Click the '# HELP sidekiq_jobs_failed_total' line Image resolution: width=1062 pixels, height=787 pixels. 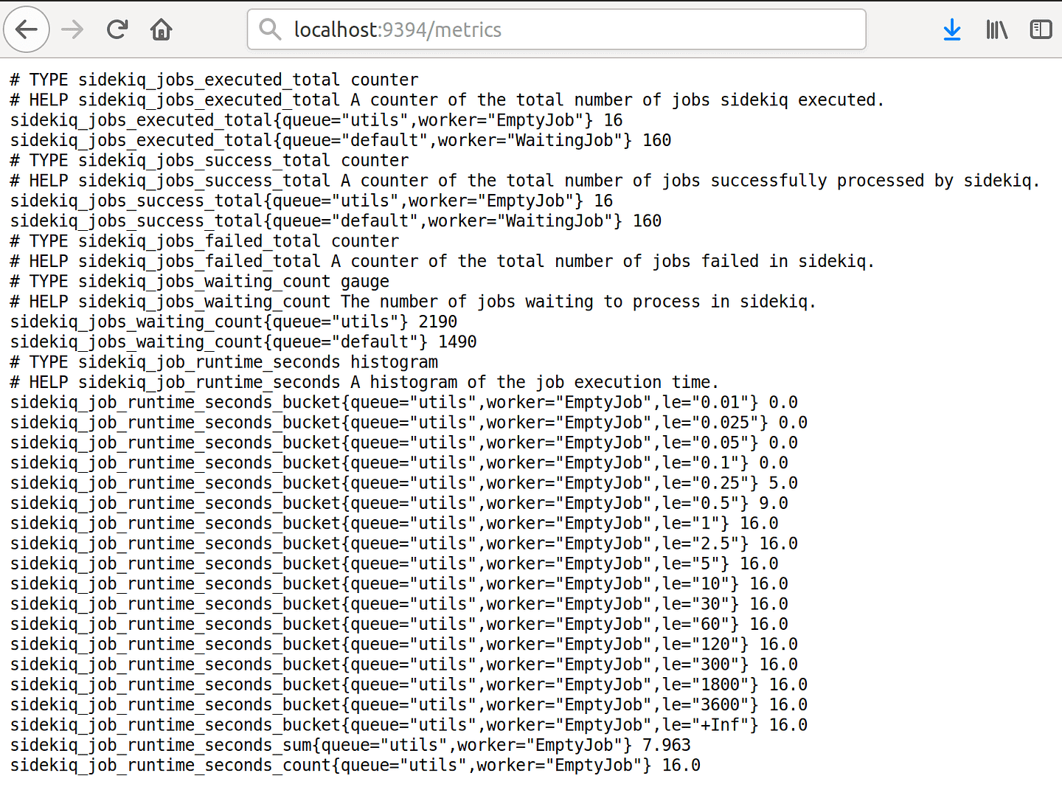[442, 261]
